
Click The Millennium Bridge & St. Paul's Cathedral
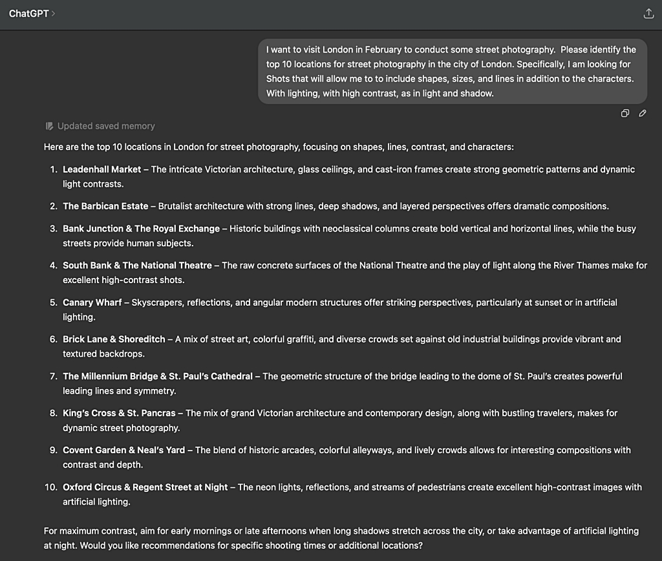(158, 376)
